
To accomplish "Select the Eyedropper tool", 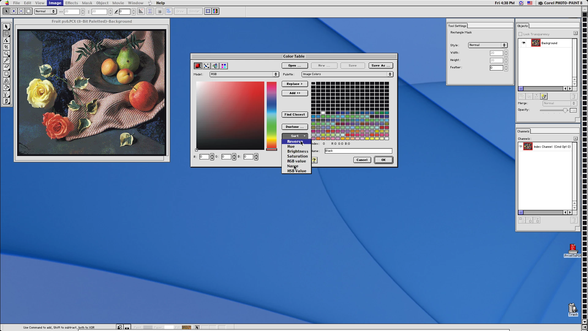I will point(6,60).
